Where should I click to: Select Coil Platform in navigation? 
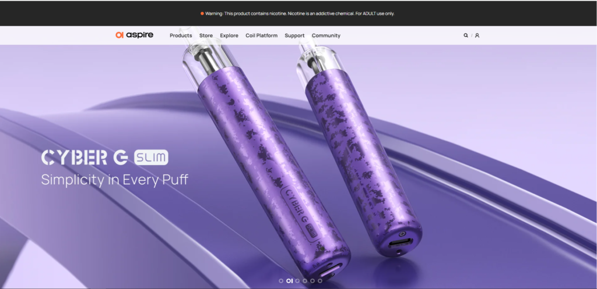coord(262,35)
